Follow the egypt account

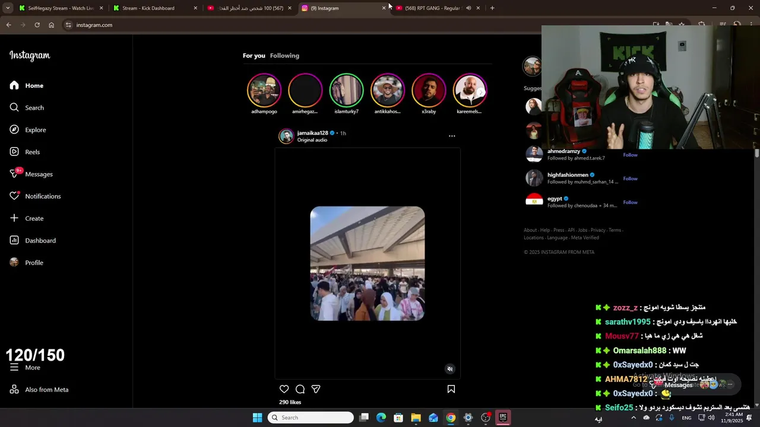(630, 202)
